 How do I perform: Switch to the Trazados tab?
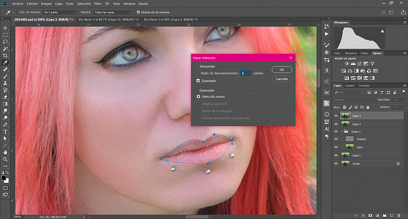tap(364, 86)
